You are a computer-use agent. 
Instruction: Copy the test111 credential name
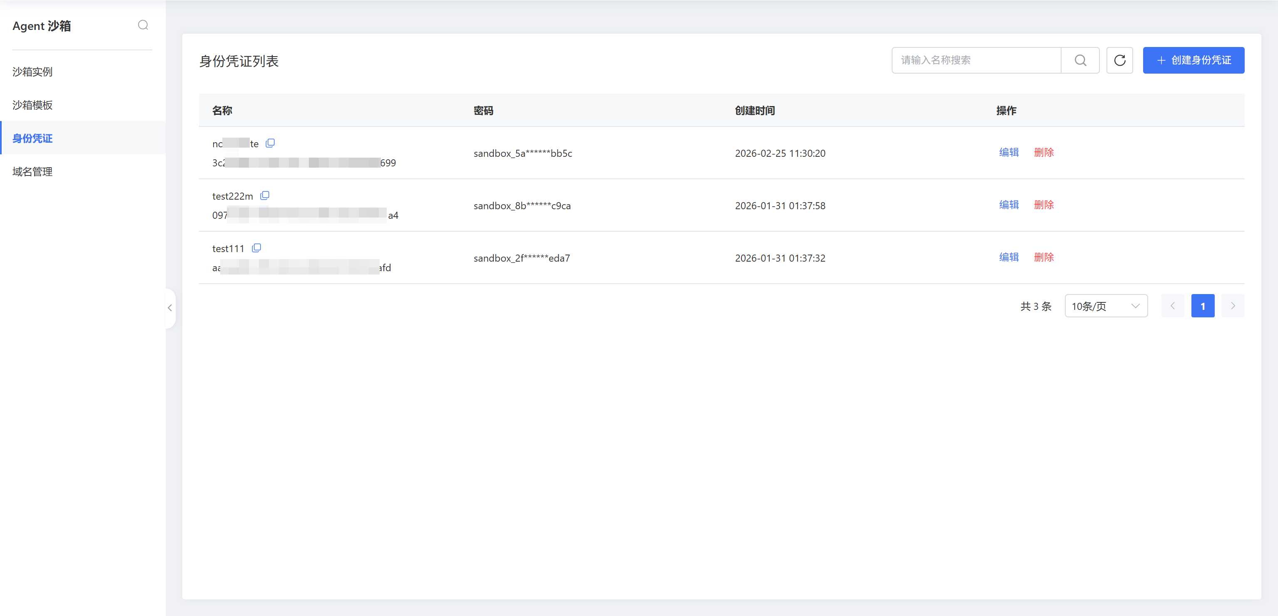tap(256, 248)
